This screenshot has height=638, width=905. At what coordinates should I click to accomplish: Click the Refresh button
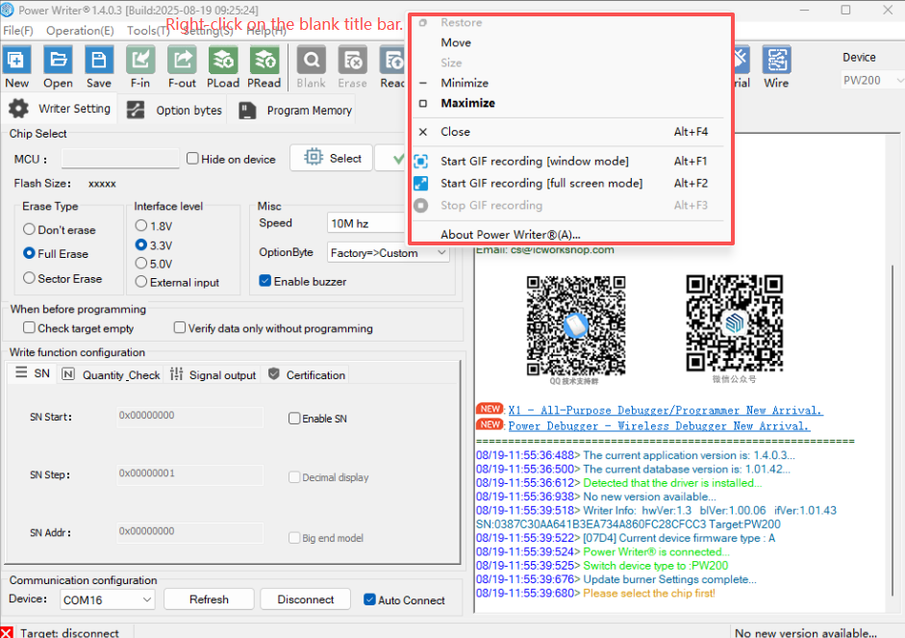click(x=209, y=600)
